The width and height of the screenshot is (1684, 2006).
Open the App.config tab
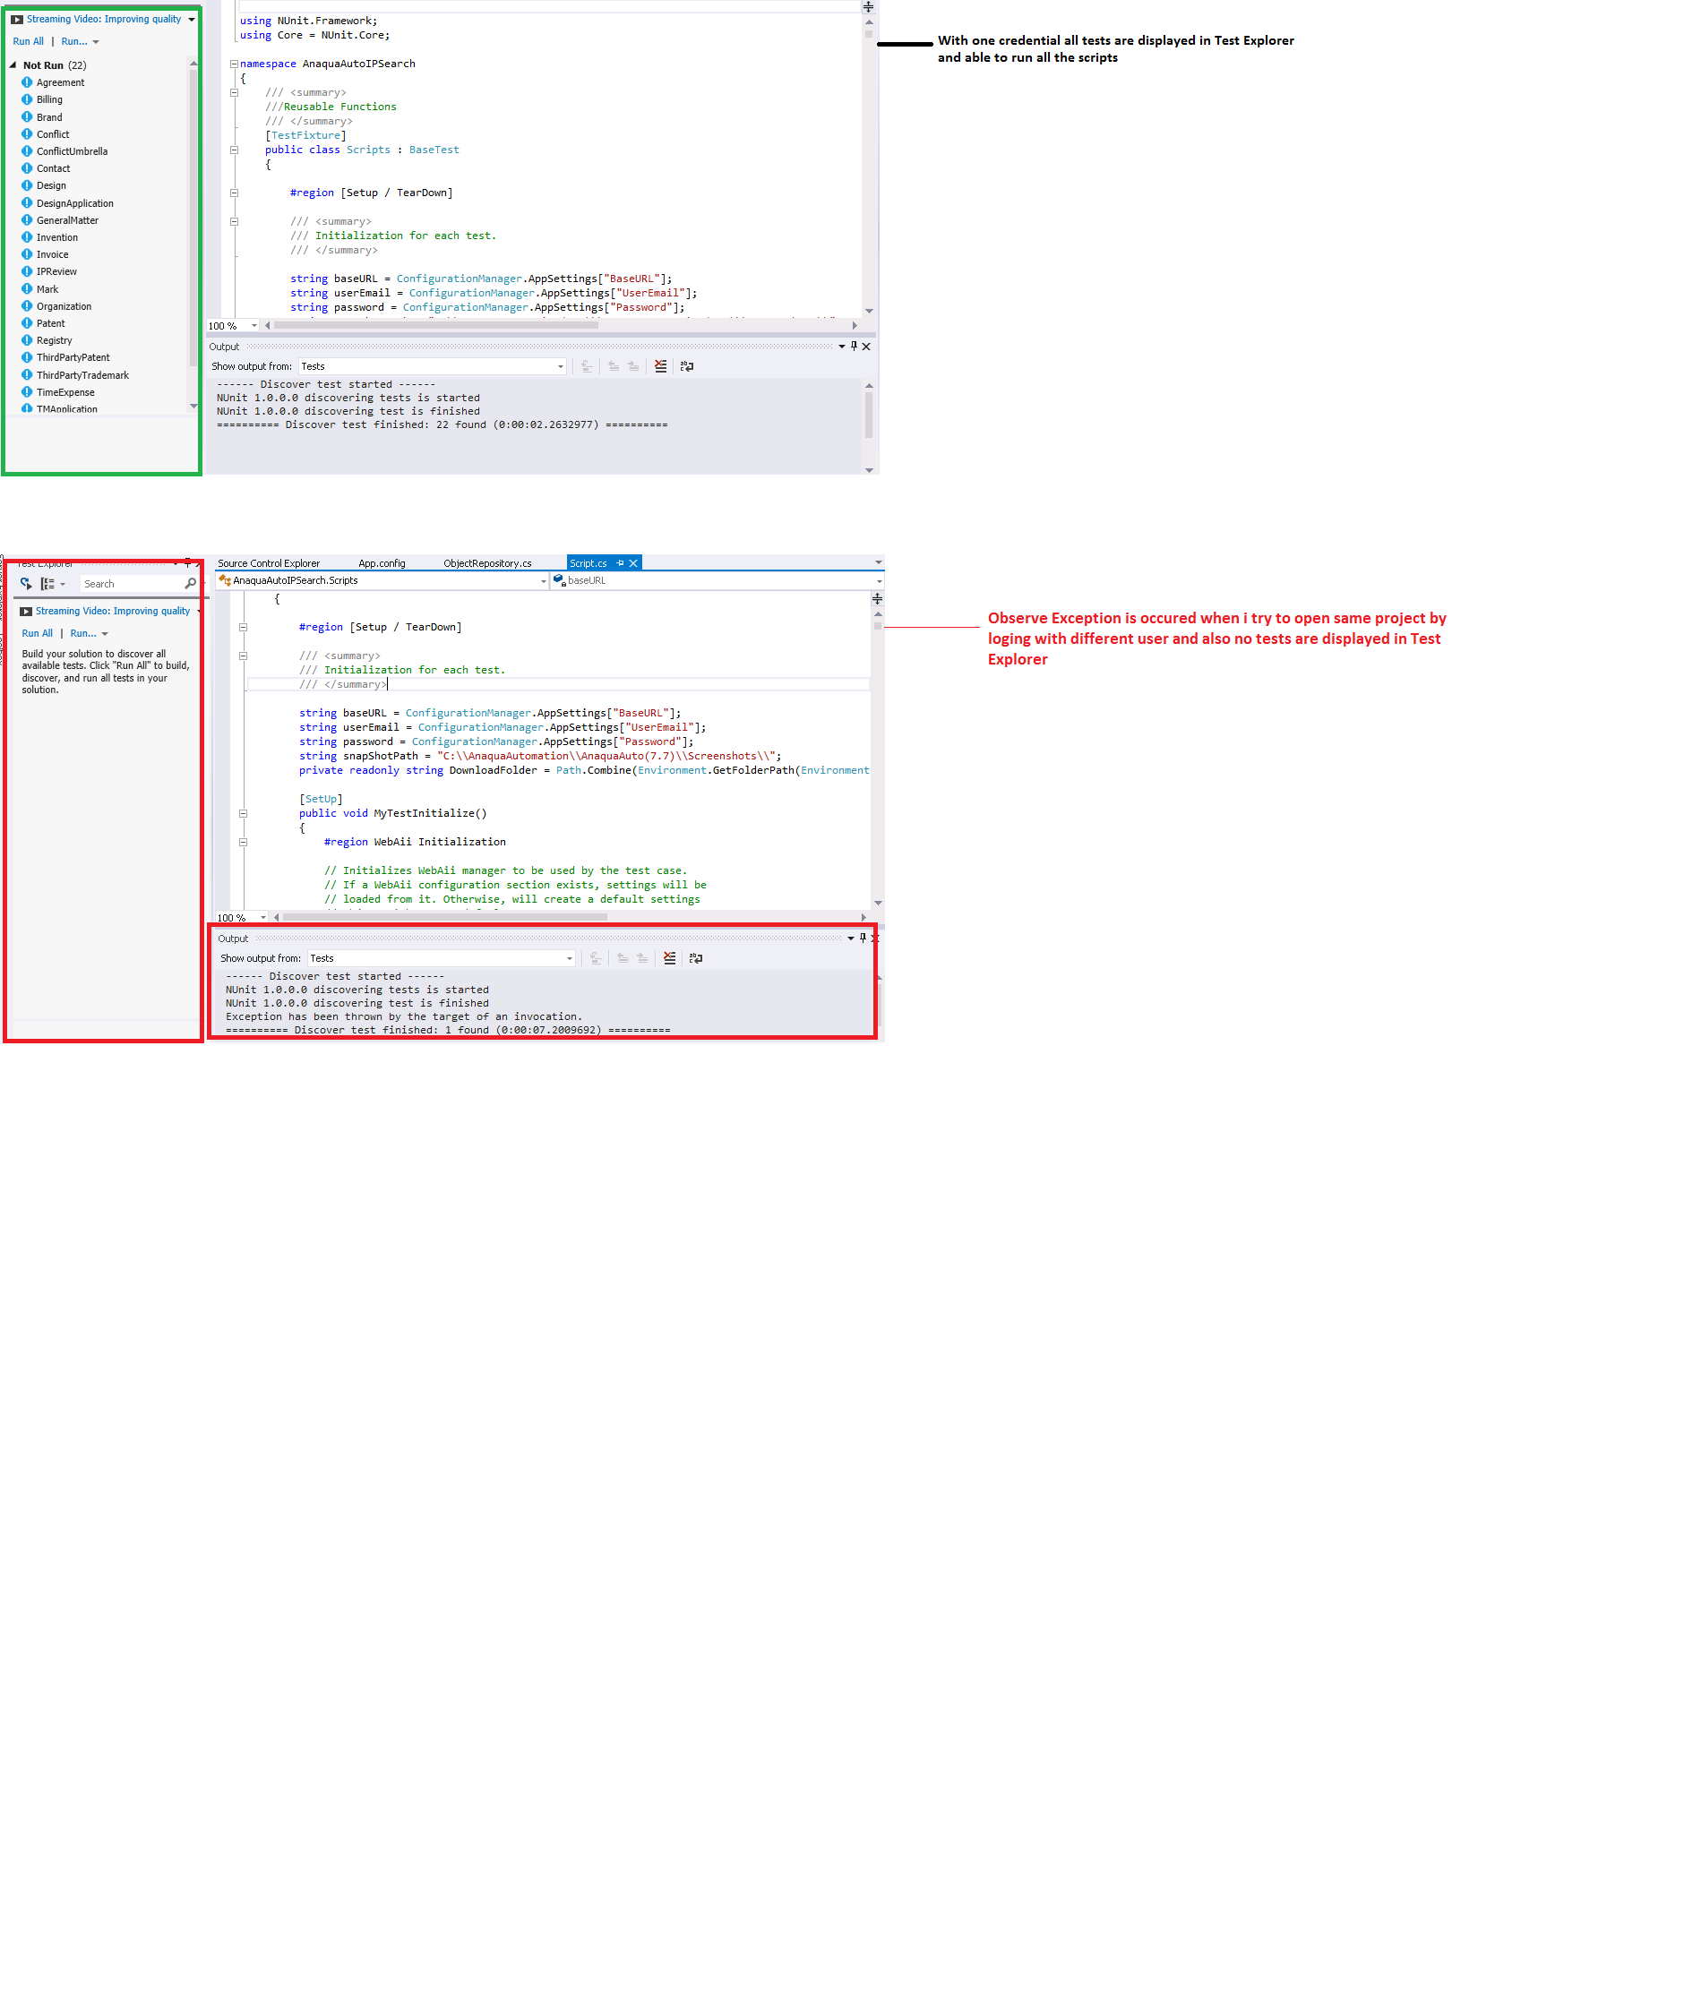[x=382, y=563]
